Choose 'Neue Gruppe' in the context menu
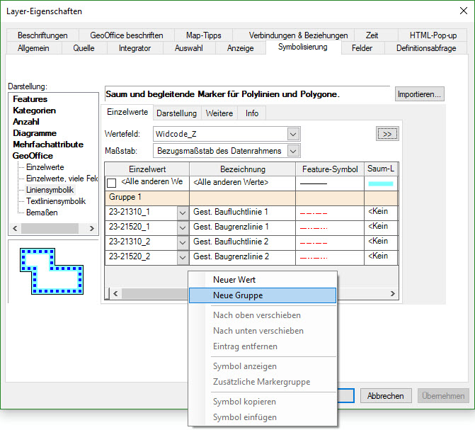This screenshot has height=430, width=475. [x=238, y=295]
